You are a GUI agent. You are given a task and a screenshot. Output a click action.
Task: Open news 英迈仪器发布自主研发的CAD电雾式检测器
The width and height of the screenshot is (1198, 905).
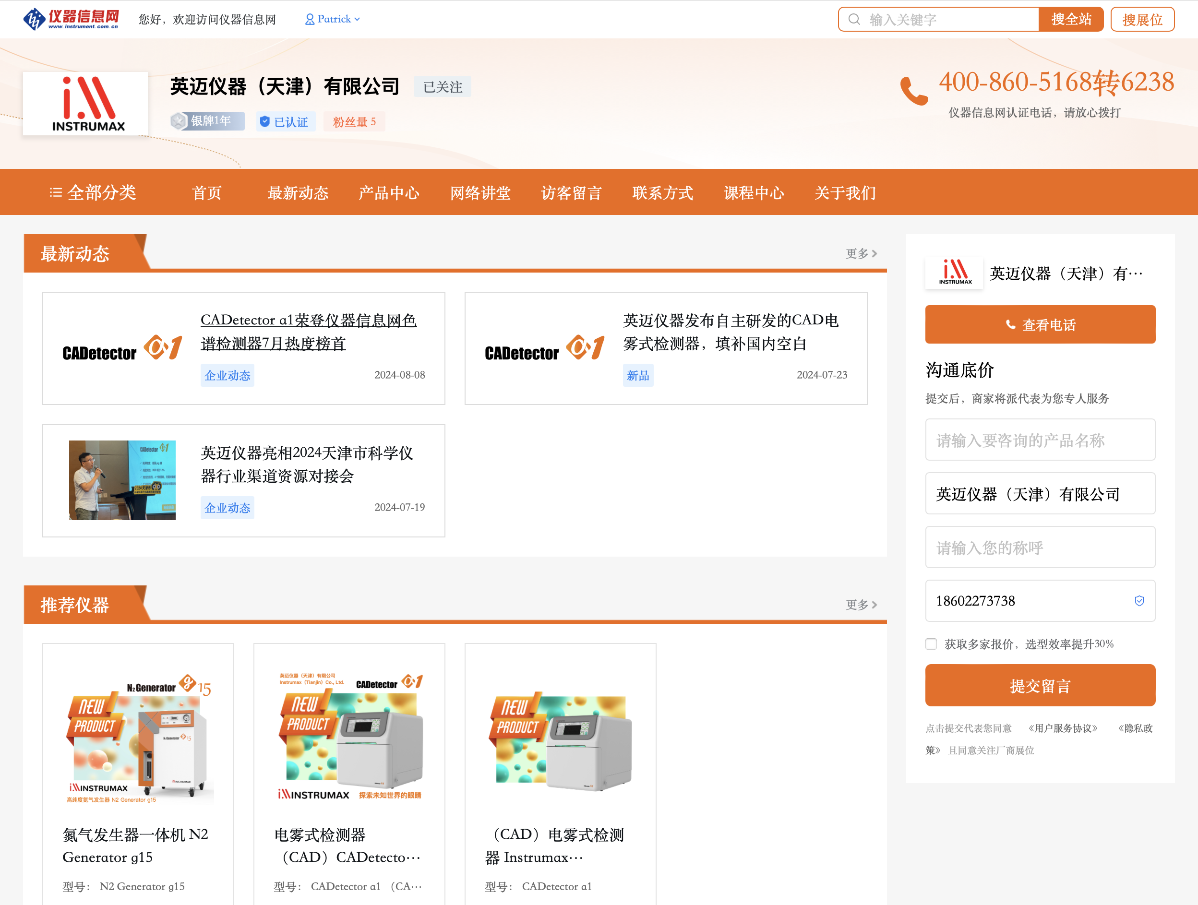731,332
